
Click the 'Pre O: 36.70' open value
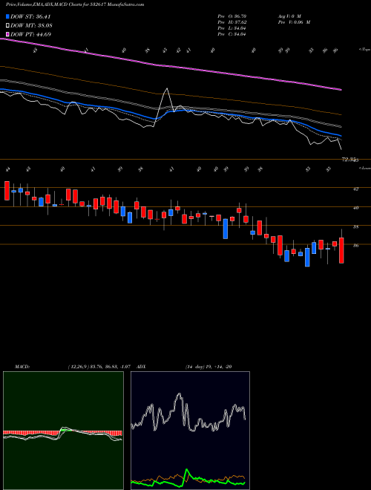pos(233,16)
